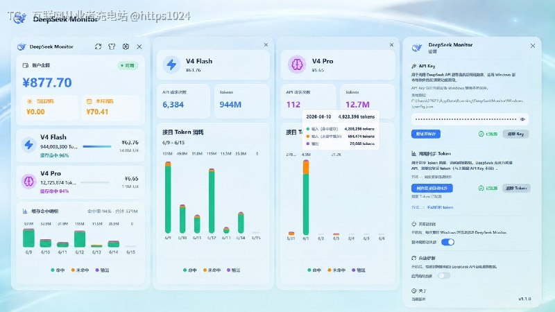
Task: Click the blue test-and-save button under API Key
Action: [426, 134]
